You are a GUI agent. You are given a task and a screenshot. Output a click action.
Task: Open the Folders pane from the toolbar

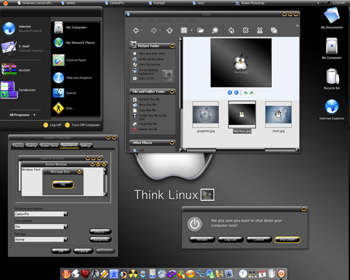(x=201, y=30)
